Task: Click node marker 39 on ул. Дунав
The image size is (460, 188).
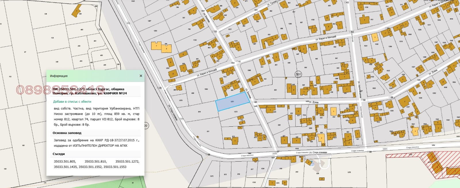Action: point(363,100)
